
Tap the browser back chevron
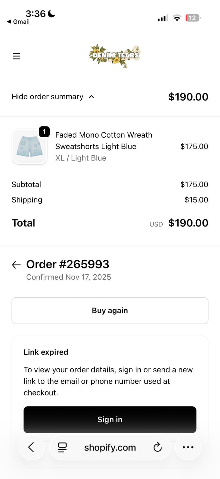click(x=31, y=447)
